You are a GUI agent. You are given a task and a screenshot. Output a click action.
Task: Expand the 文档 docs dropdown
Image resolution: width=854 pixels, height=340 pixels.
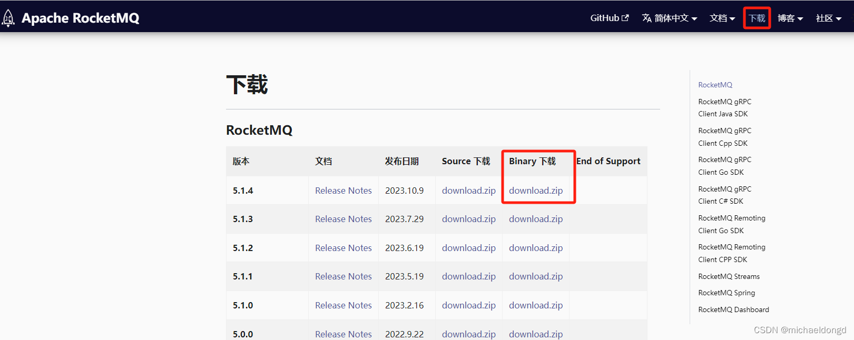tap(722, 18)
